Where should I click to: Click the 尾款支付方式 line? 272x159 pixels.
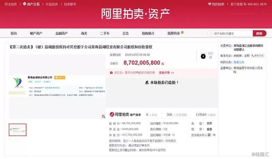tap(129, 145)
